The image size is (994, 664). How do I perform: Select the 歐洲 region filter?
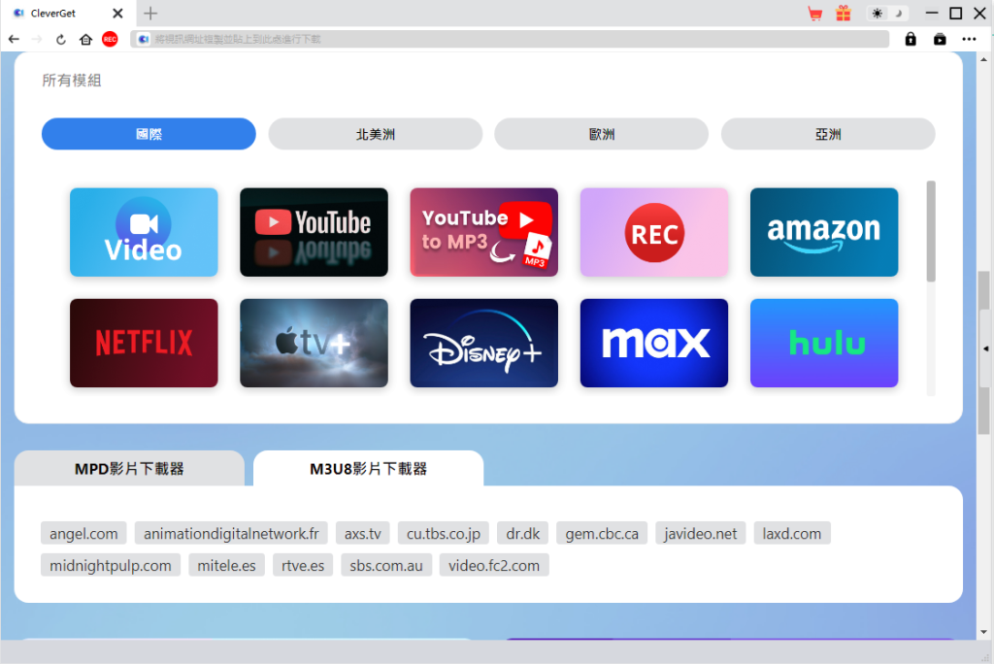pyautogui.click(x=601, y=133)
